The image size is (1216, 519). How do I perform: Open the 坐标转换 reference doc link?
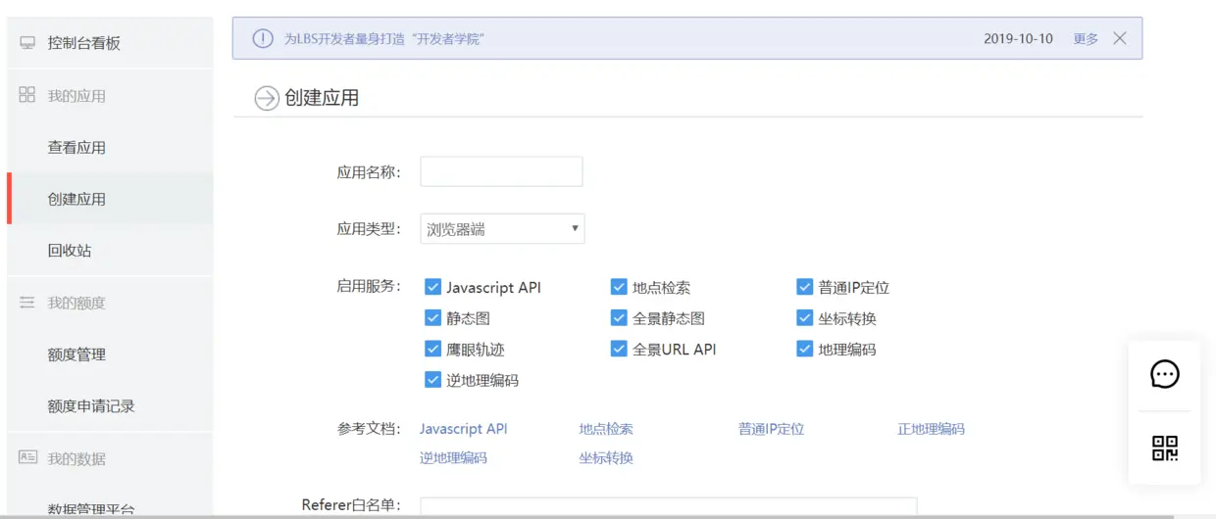(x=606, y=457)
